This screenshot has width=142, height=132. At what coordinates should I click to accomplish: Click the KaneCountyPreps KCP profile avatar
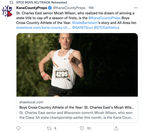(7, 11)
